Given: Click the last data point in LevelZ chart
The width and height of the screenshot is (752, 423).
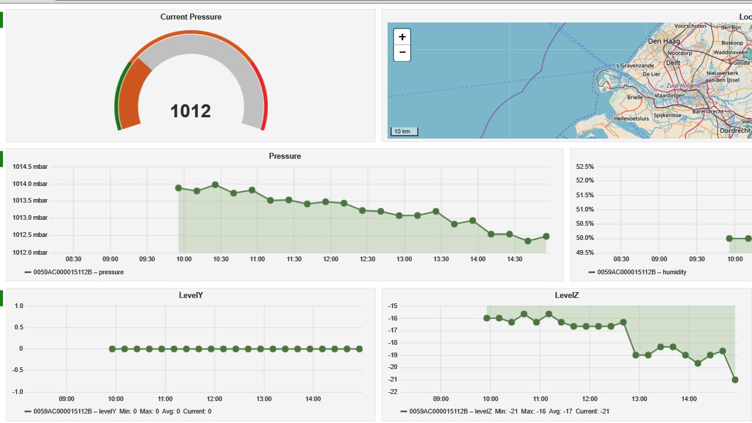Looking at the screenshot, I should point(735,380).
